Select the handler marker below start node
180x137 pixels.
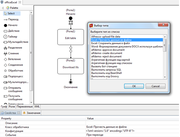(71, 23)
